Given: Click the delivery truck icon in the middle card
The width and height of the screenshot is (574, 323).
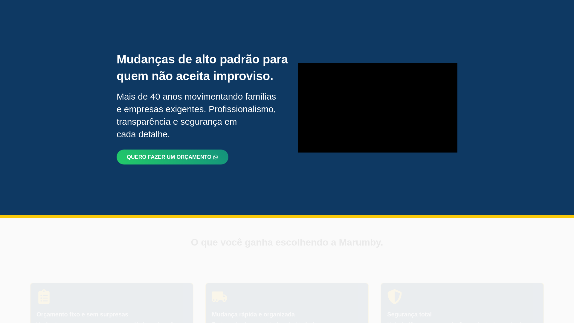Looking at the screenshot, I should (x=219, y=297).
